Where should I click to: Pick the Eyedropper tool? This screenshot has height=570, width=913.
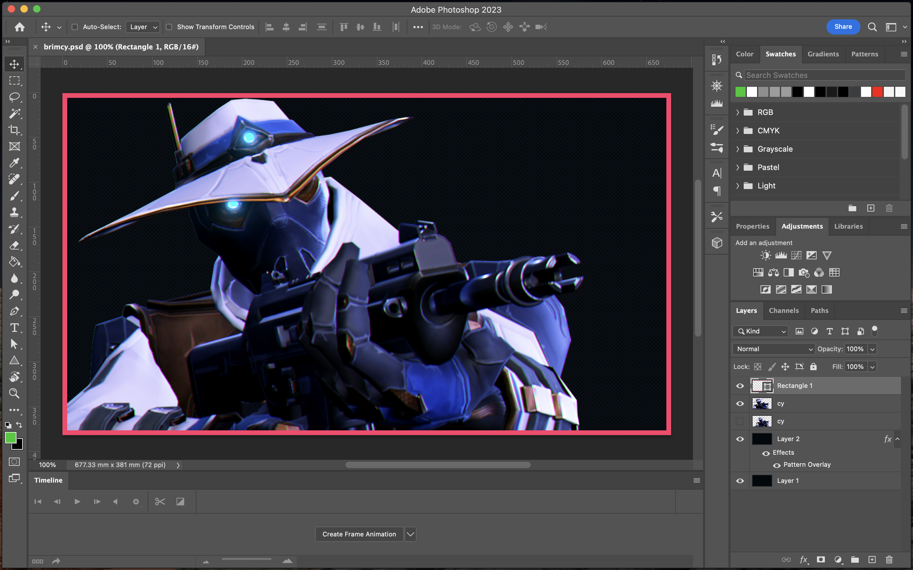tap(14, 163)
